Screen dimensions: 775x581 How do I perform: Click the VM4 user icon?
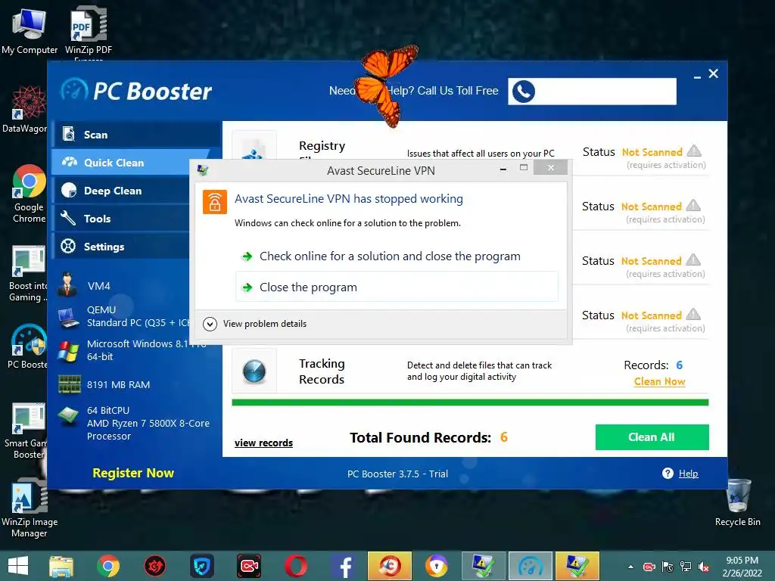click(67, 285)
